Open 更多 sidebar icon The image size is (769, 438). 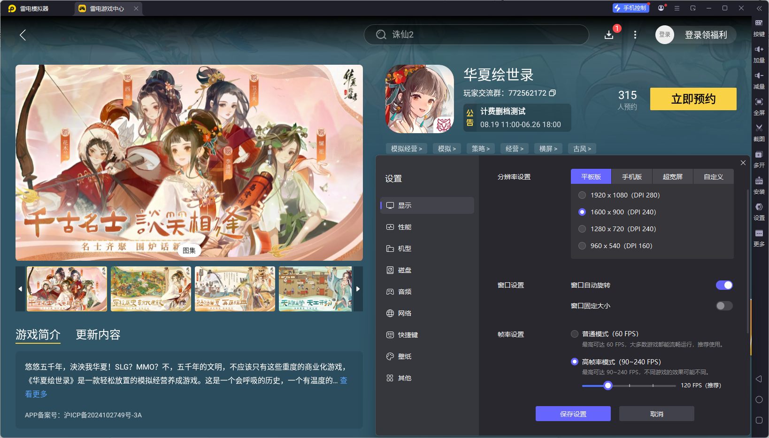(x=759, y=238)
